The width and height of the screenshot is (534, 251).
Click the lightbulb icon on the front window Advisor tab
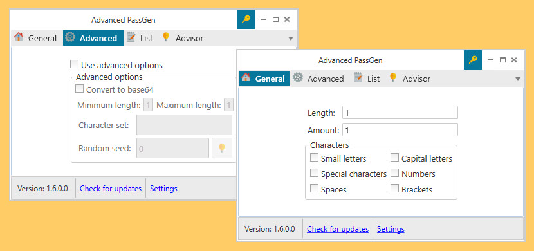click(x=393, y=78)
